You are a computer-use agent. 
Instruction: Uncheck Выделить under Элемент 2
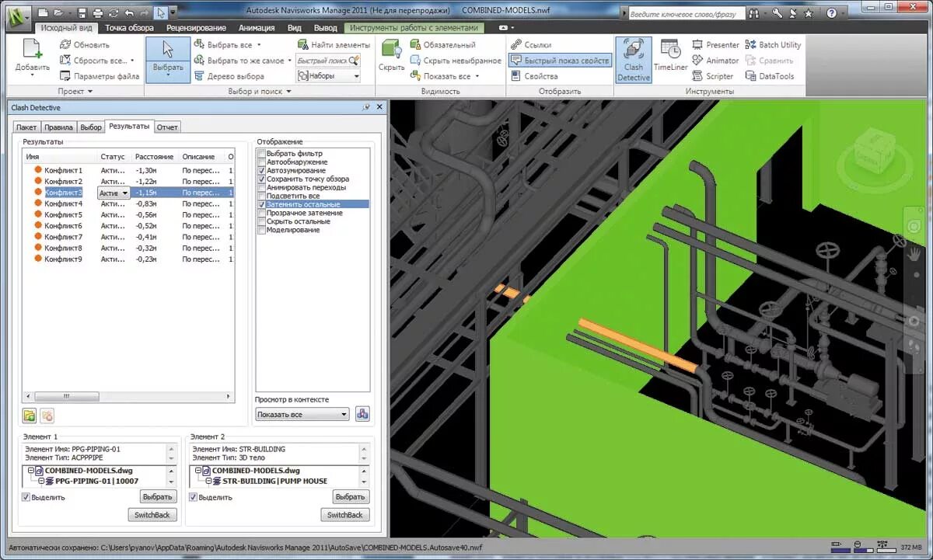point(194,497)
